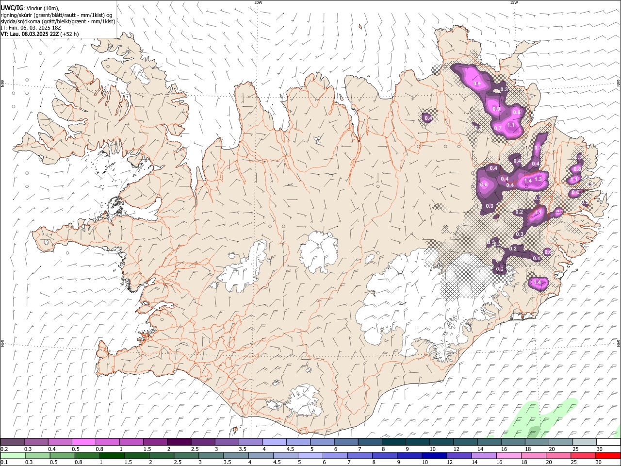
Task: Click the 1.5 label in the bottom legend row
Action: [128, 463]
